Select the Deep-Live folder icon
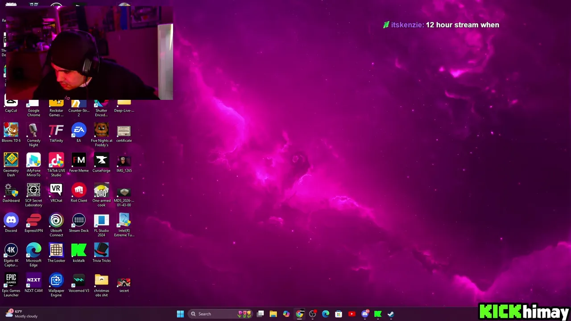571x321 pixels. [124, 106]
